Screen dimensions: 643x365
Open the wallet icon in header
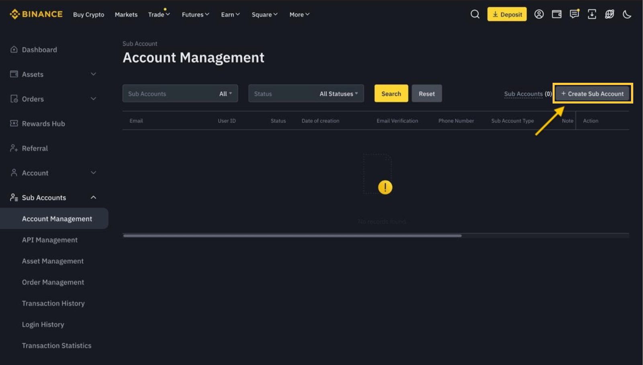(557, 14)
